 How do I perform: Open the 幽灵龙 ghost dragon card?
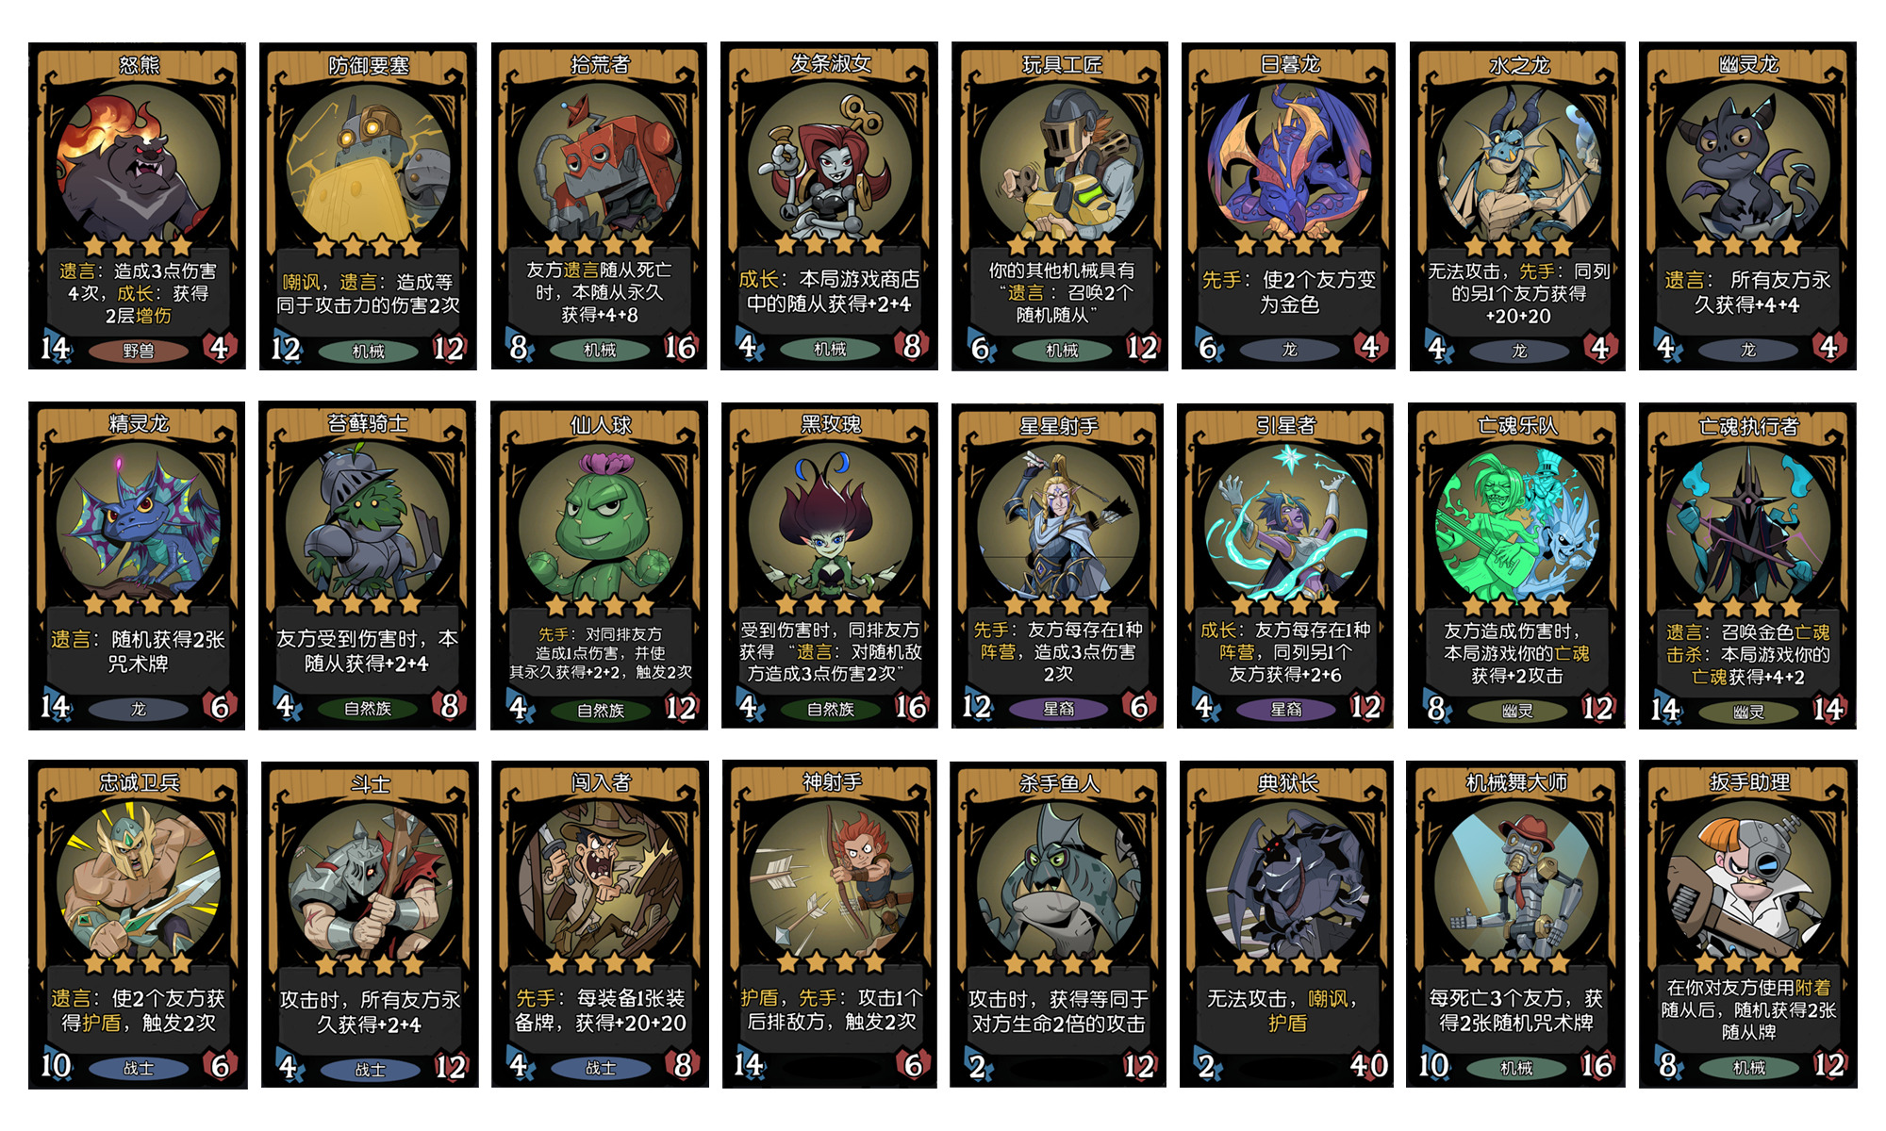(1747, 205)
